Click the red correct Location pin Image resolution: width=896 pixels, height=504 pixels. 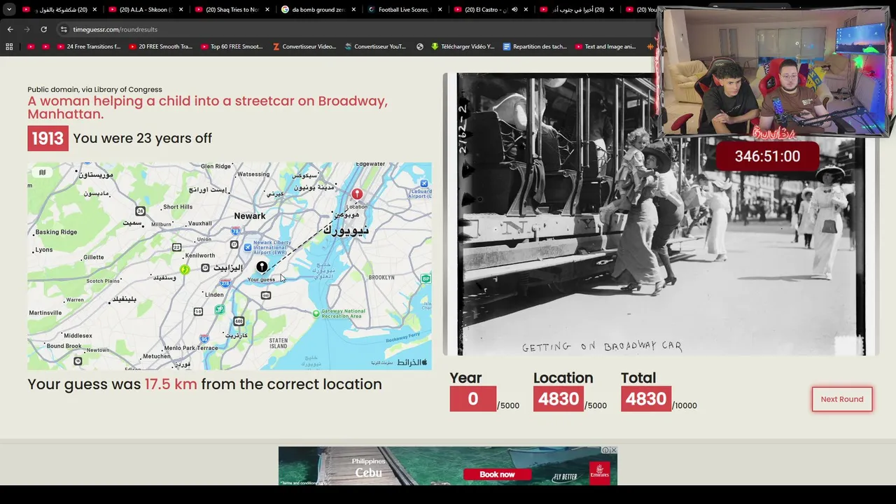[x=357, y=194]
